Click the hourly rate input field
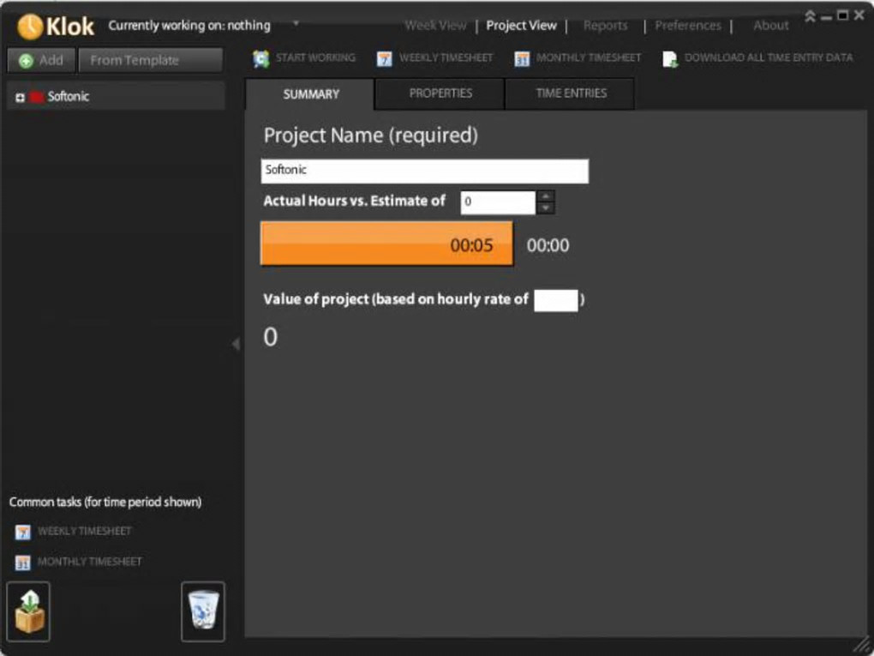 (x=556, y=301)
